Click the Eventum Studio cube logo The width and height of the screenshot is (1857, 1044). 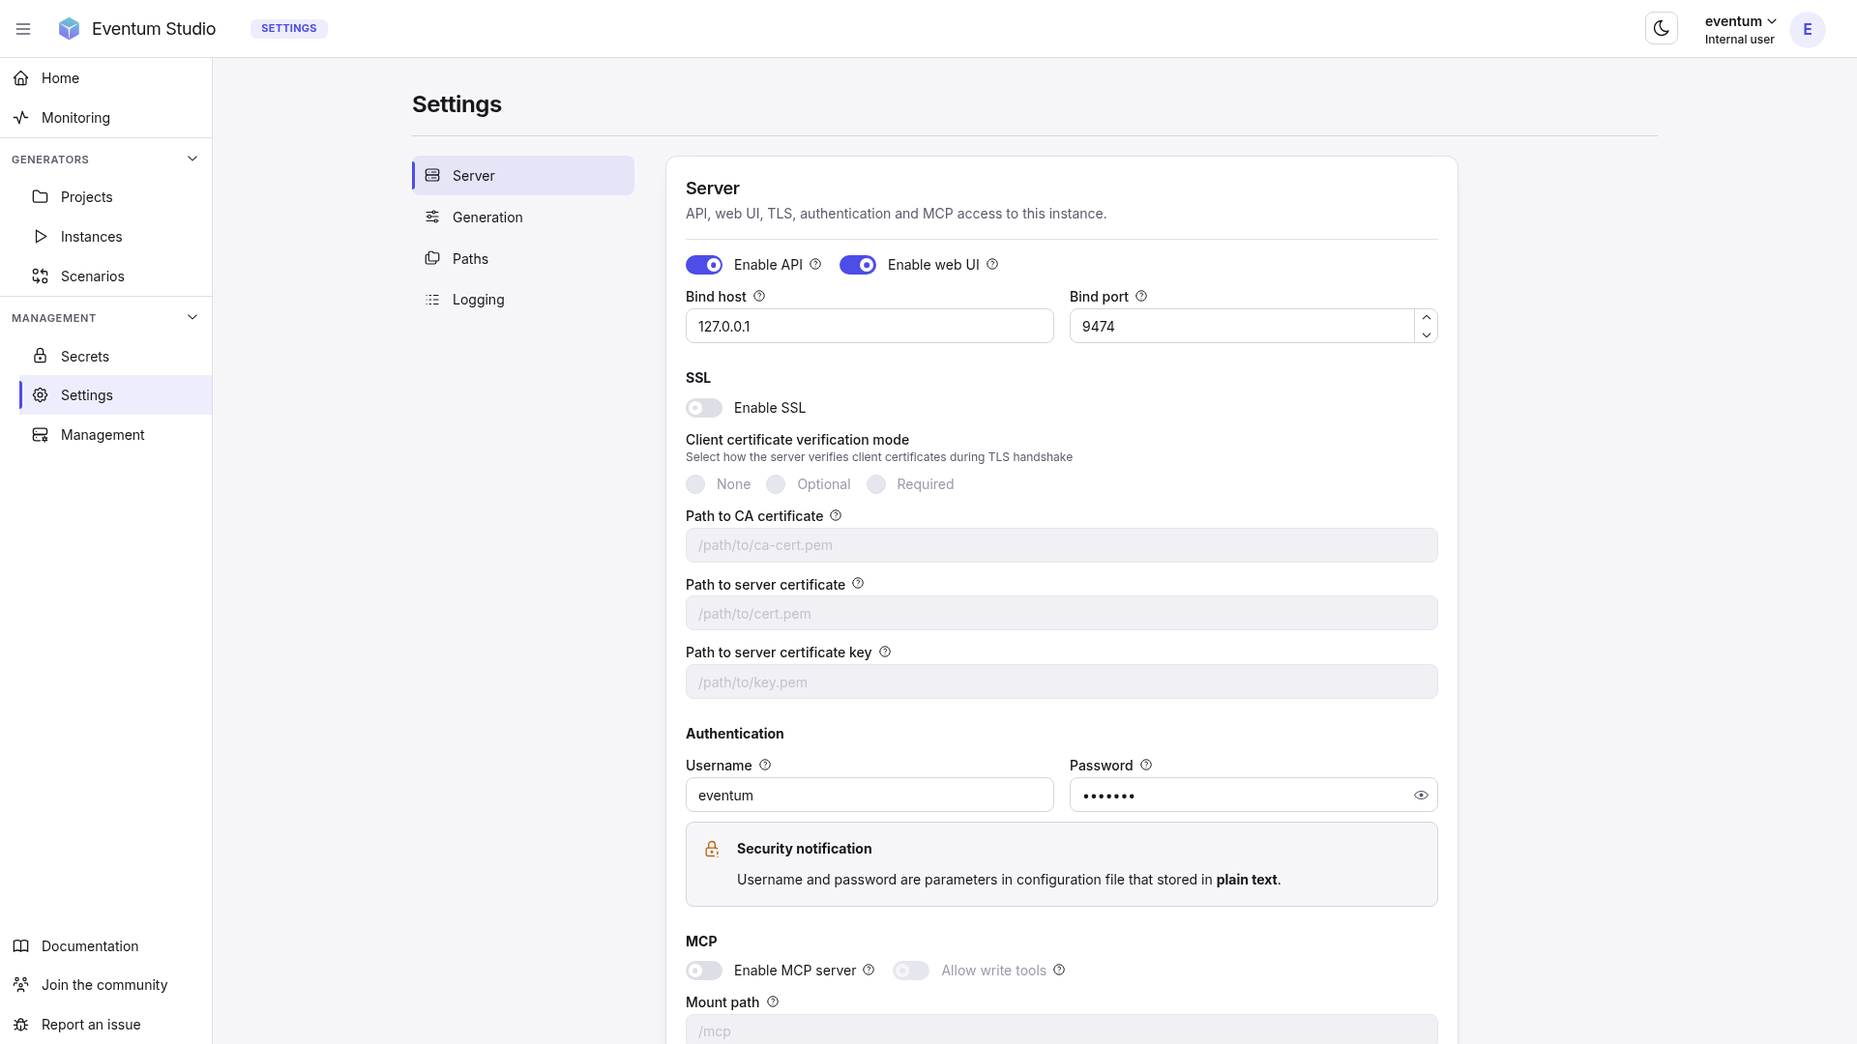click(69, 29)
